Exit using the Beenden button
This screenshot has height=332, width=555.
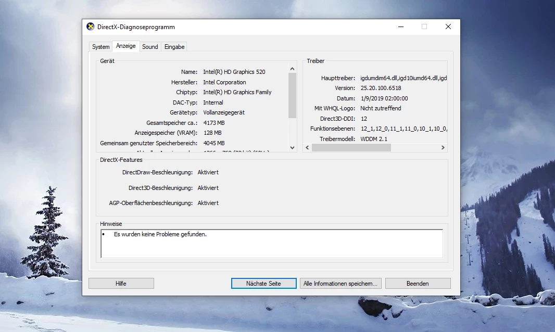tap(418, 284)
